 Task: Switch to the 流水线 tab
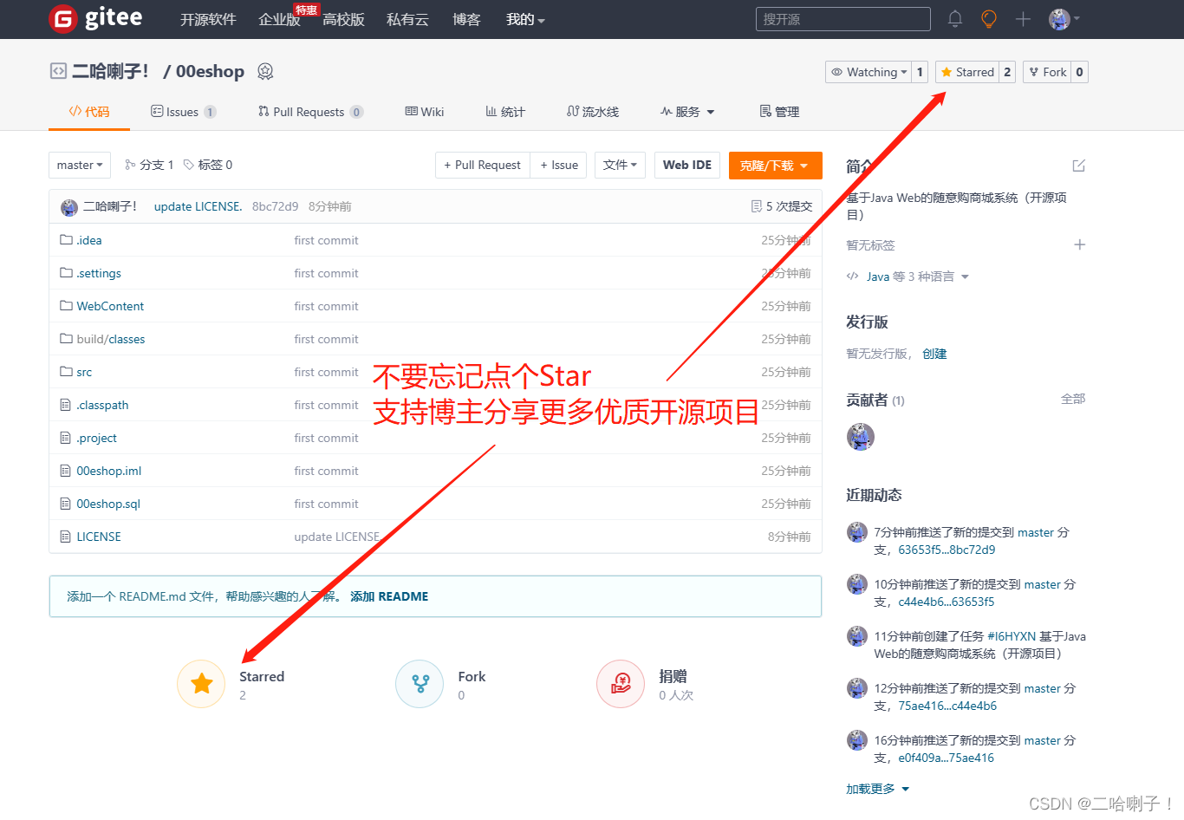pyautogui.click(x=593, y=112)
